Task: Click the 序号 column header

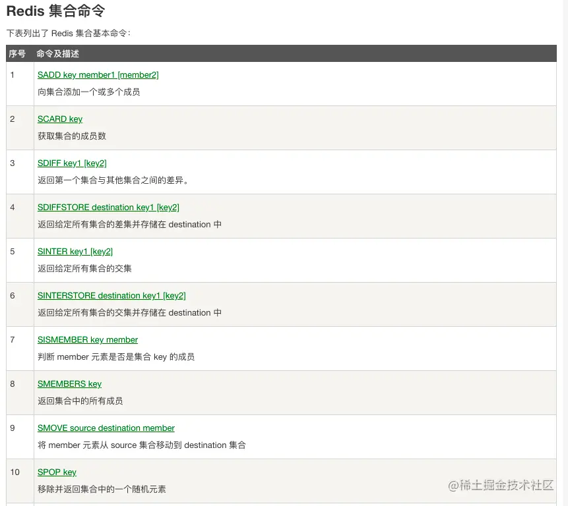Action: point(17,53)
